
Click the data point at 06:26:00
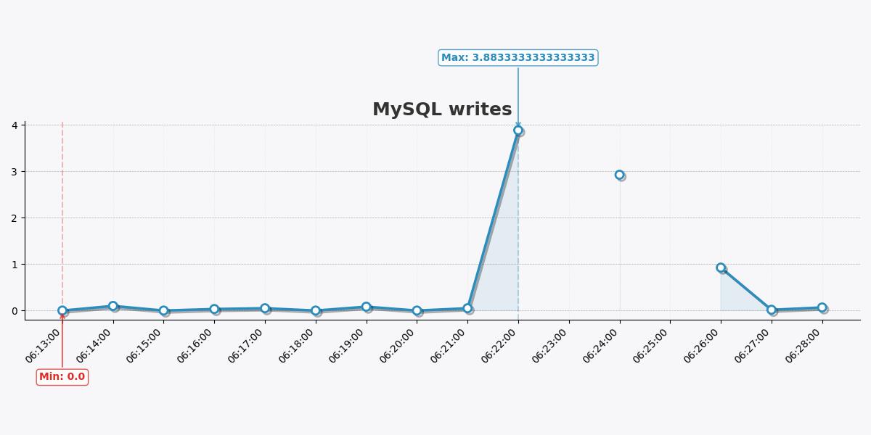click(x=721, y=268)
